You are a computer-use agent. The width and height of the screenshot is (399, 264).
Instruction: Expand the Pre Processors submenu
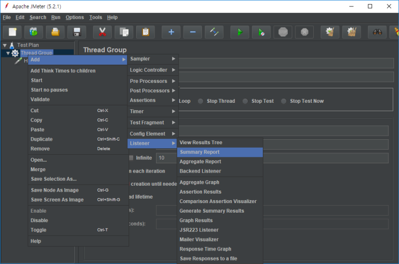click(153, 81)
